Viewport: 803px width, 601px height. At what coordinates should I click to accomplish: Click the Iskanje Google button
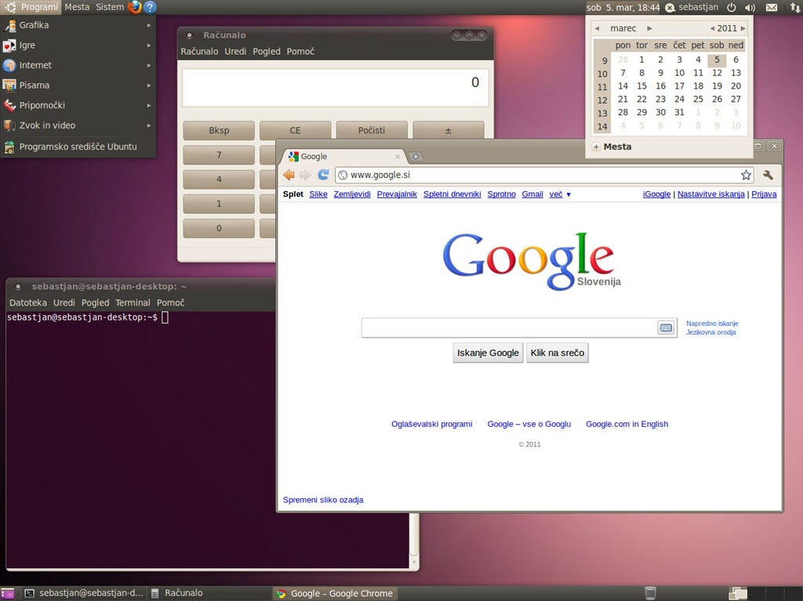[488, 353]
